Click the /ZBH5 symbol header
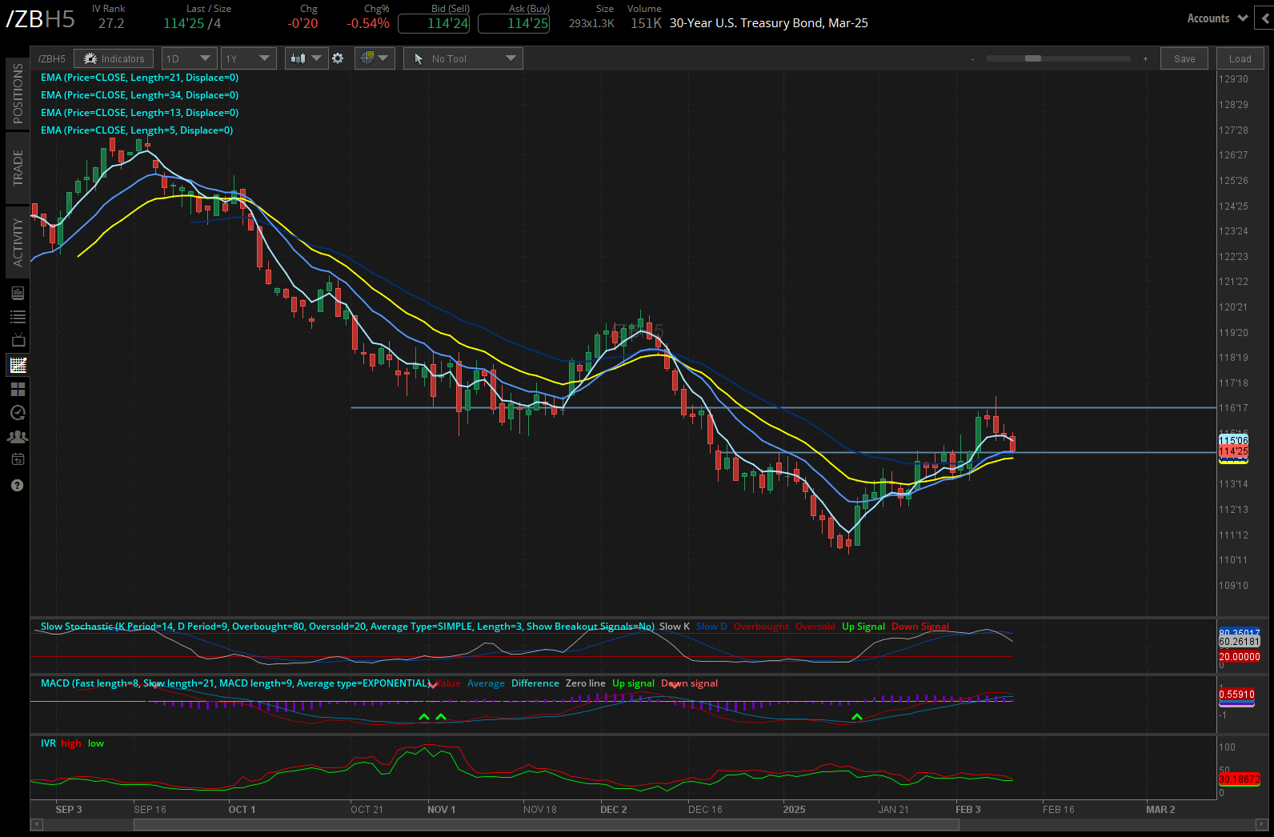 (x=41, y=19)
